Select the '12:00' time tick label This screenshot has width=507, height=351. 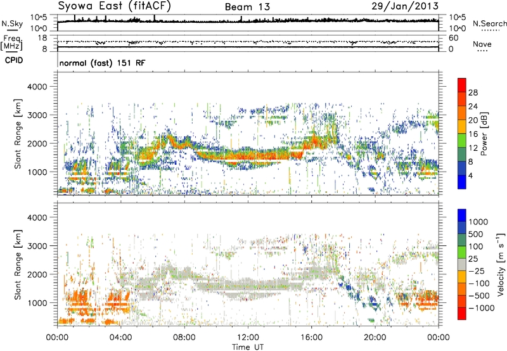[248, 338]
